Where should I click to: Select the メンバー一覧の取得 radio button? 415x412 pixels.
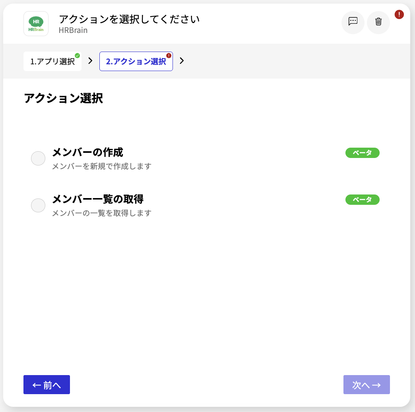(38, 205)
